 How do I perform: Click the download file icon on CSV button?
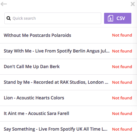click(x=110, y=18)
